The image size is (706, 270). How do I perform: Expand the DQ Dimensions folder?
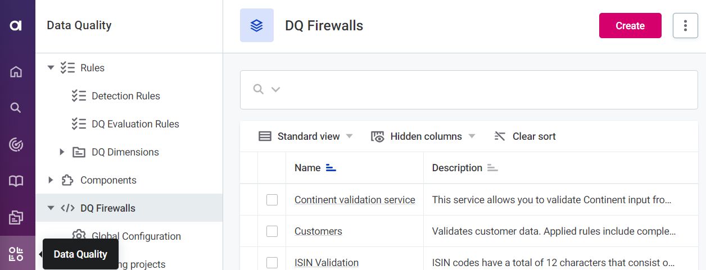coord(62,152)
